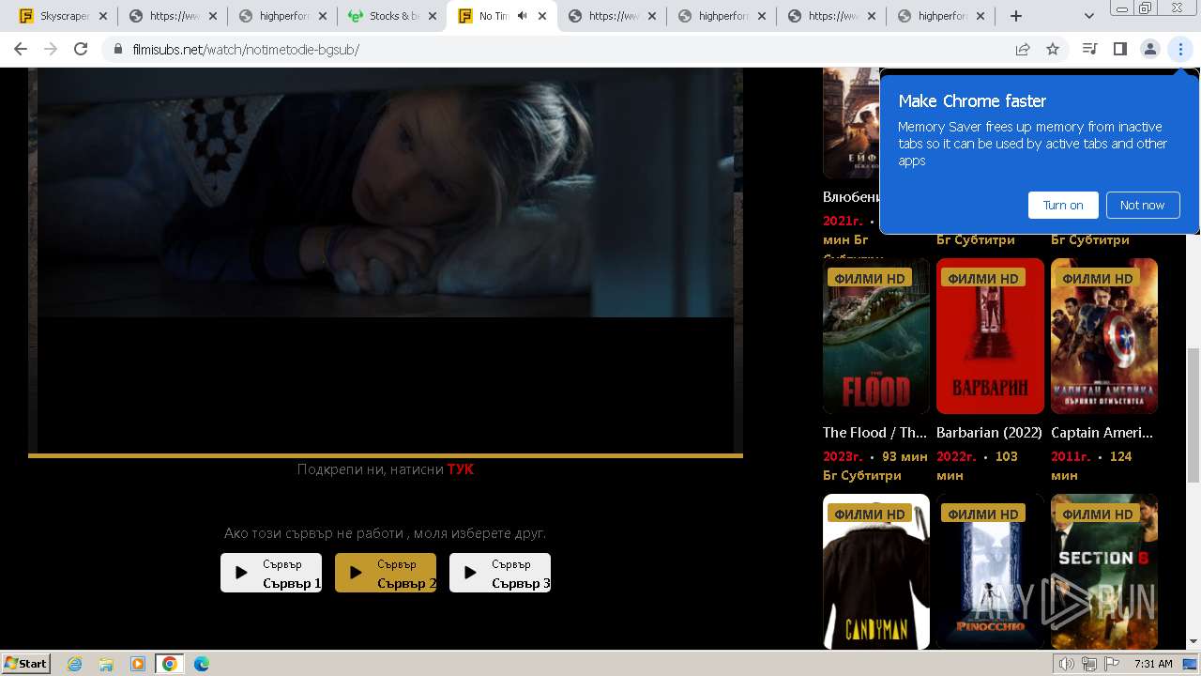Open volume speaker tray icon
Image resolution: width=1201 pixels, height=676 pixels.
[x=1067, y=664]
